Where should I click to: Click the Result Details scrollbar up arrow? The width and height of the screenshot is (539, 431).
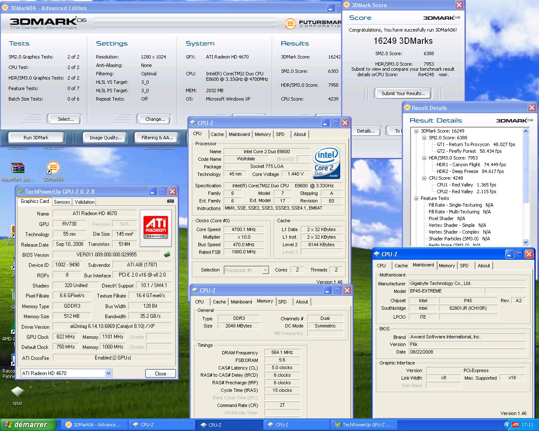526,131
